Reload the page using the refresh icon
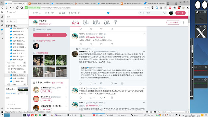The height and width of the screenshot is (117, 208). click(17, 8)
